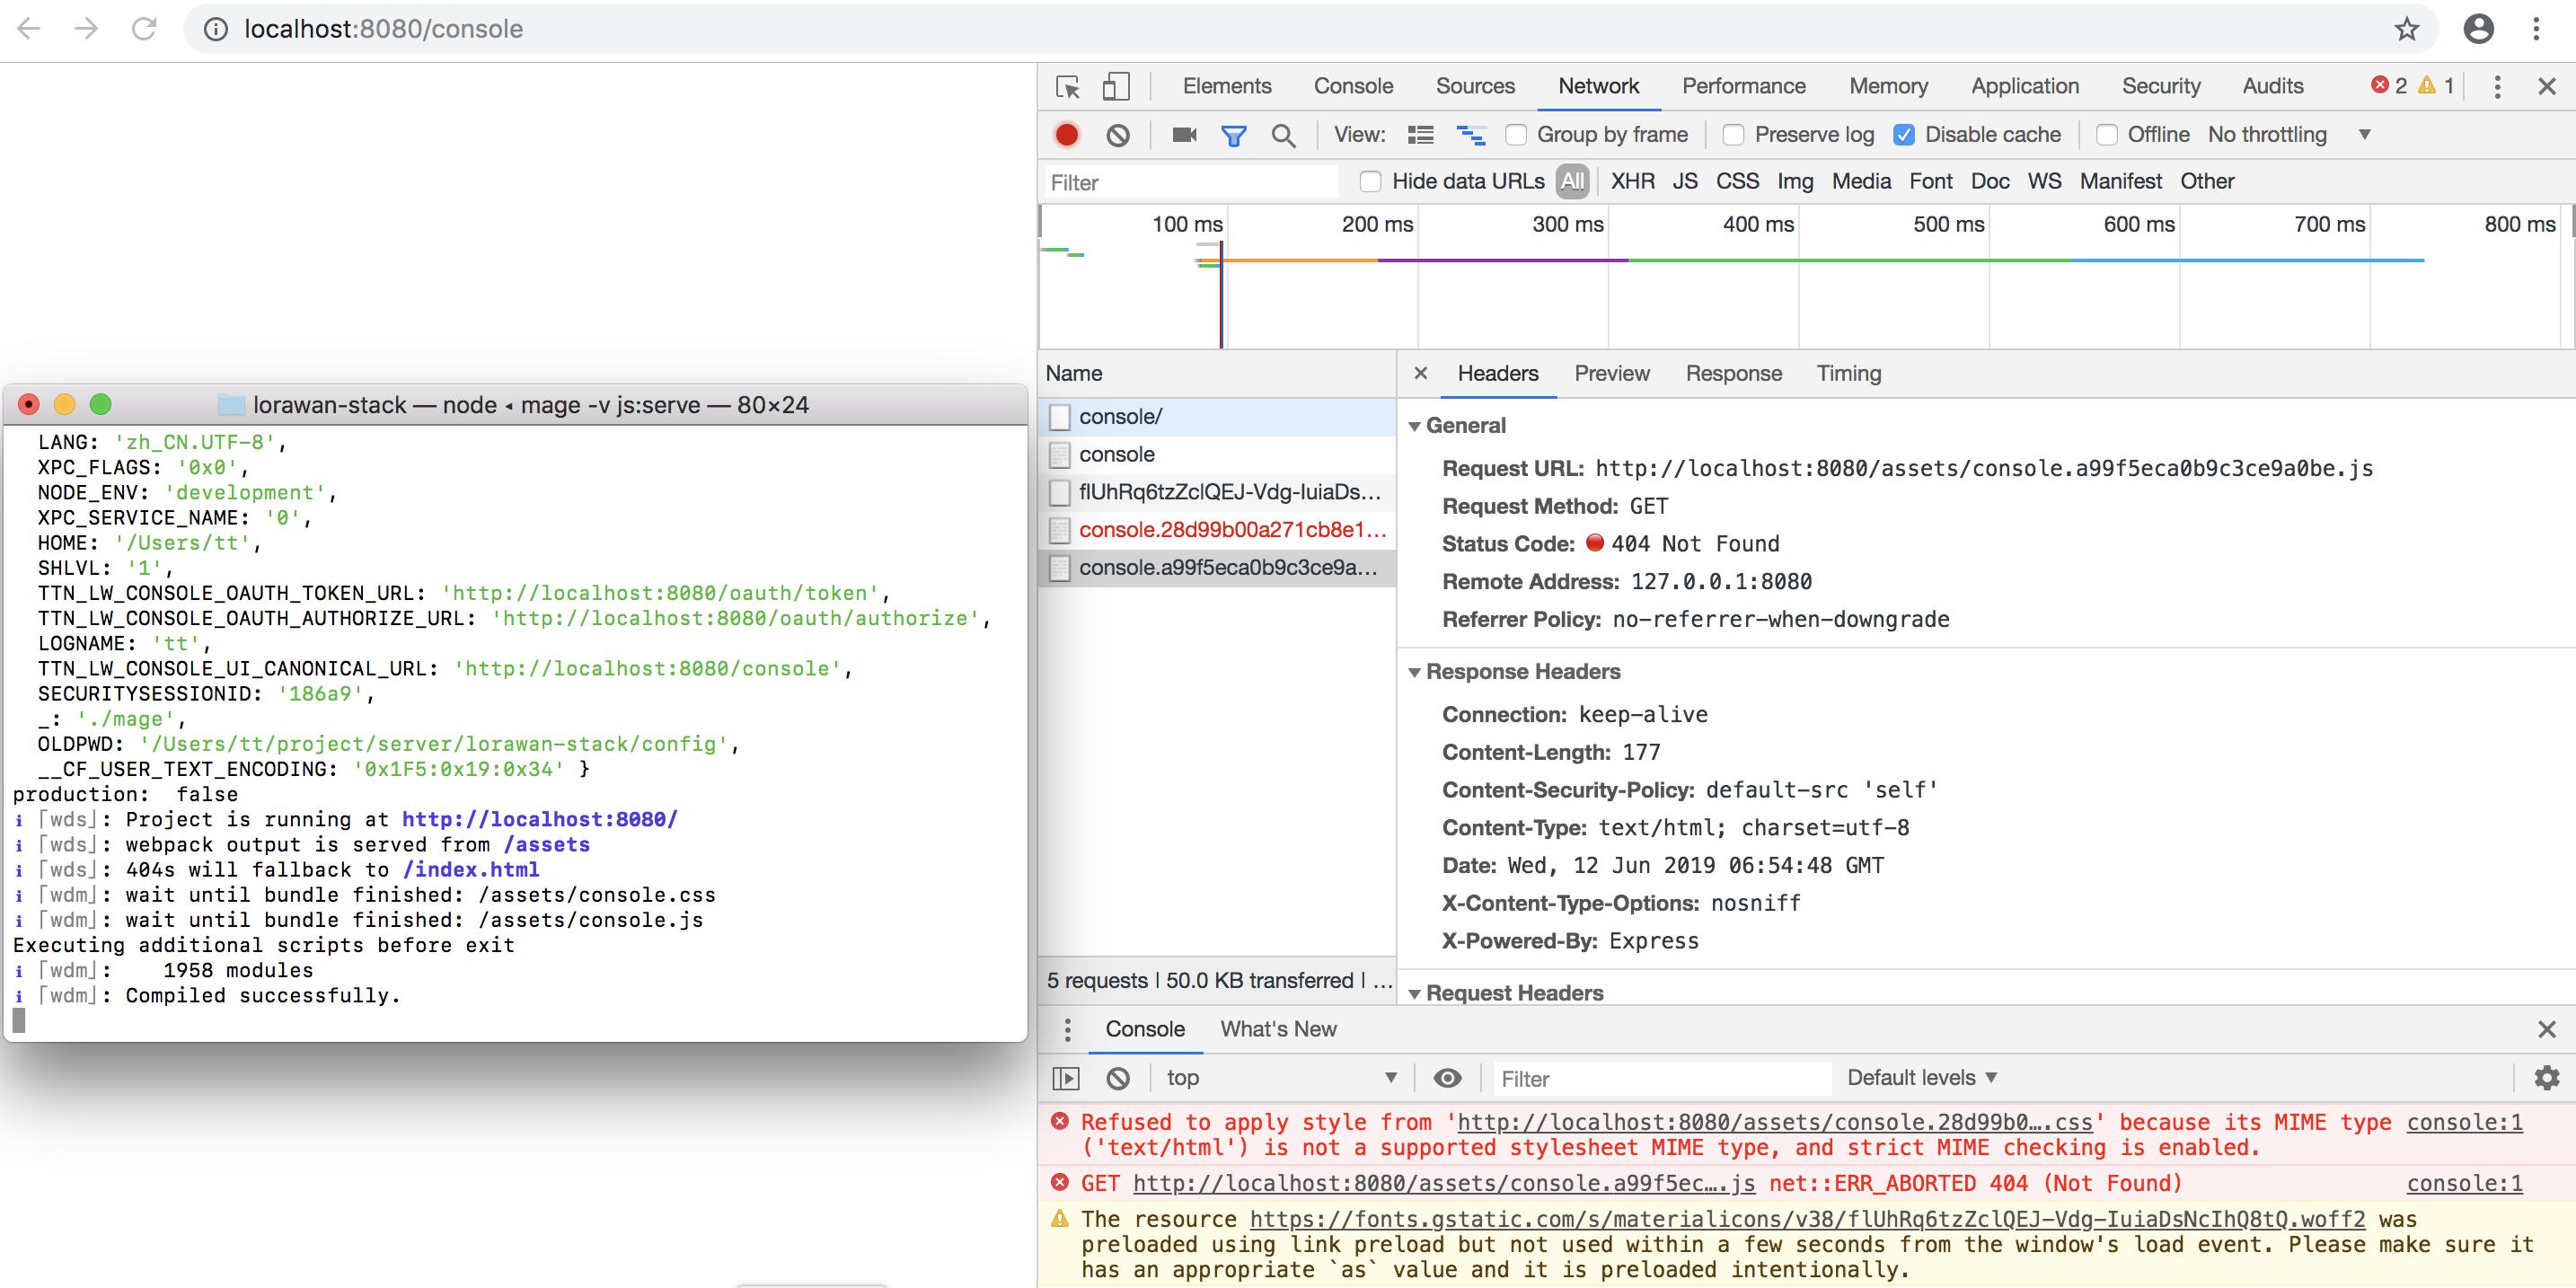
Task: Clear all network requests
Action: tap(1117, 134)
